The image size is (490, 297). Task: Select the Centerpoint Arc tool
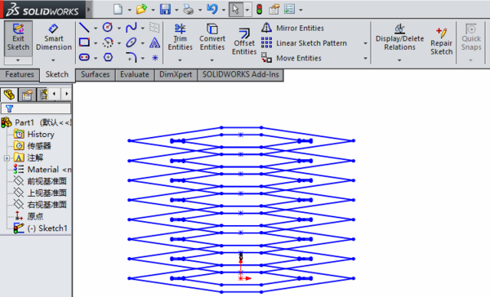click(x=108, y=42)
